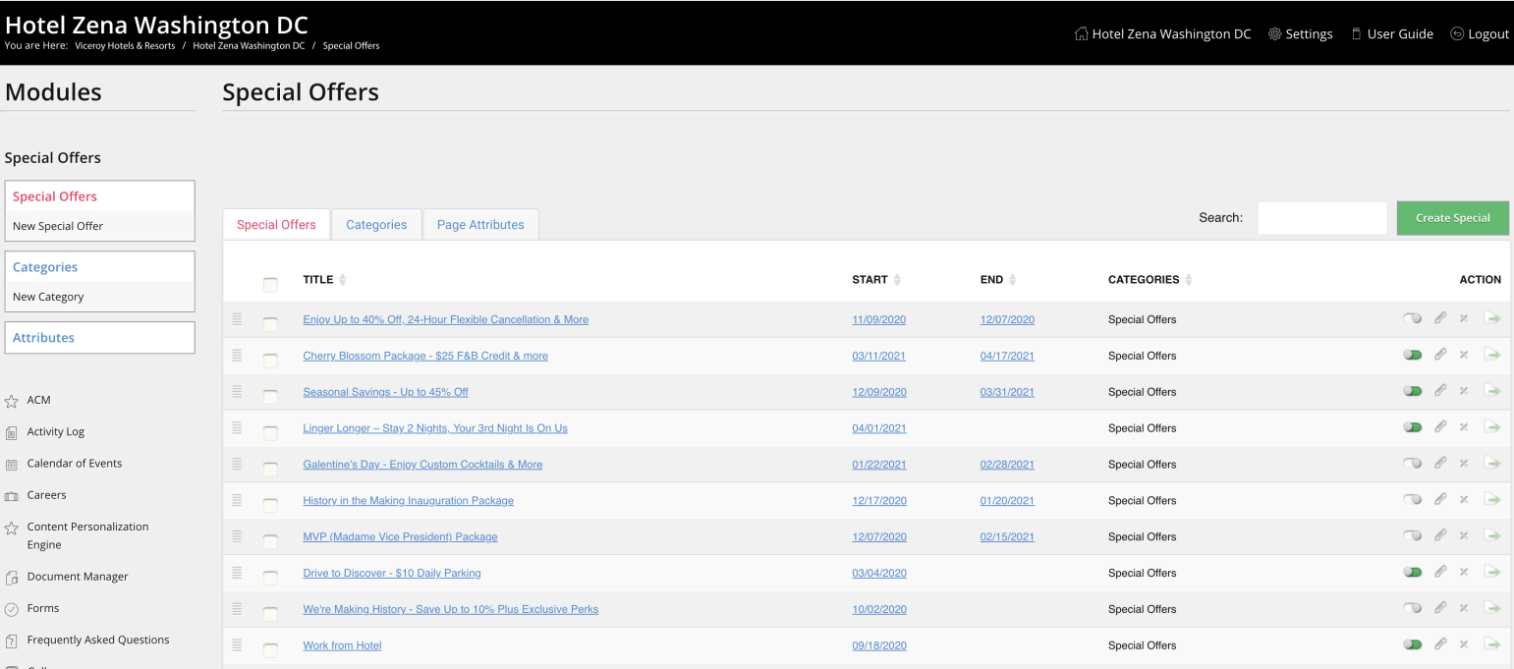Click export arrow icon for Work from Hotel
This screenshot has width=1514, height=669.
1492,644
